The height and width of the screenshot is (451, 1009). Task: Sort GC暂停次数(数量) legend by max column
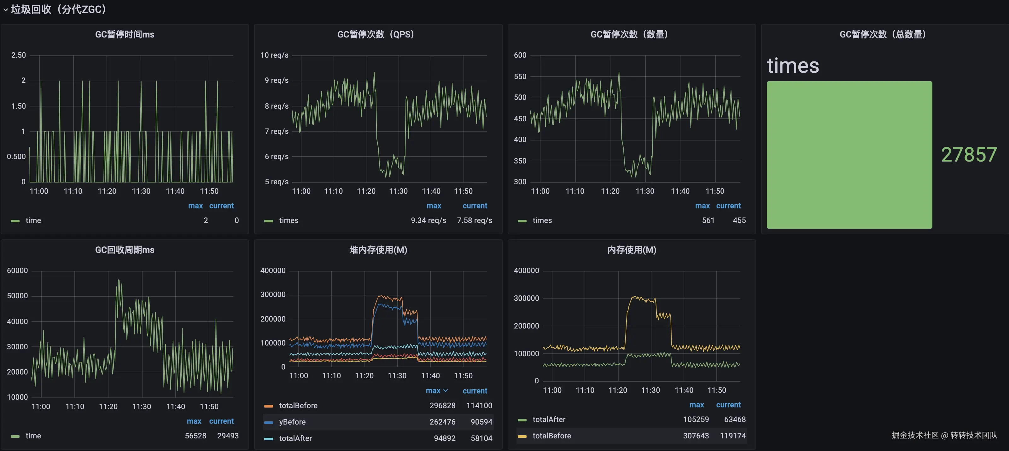[702, 206]
